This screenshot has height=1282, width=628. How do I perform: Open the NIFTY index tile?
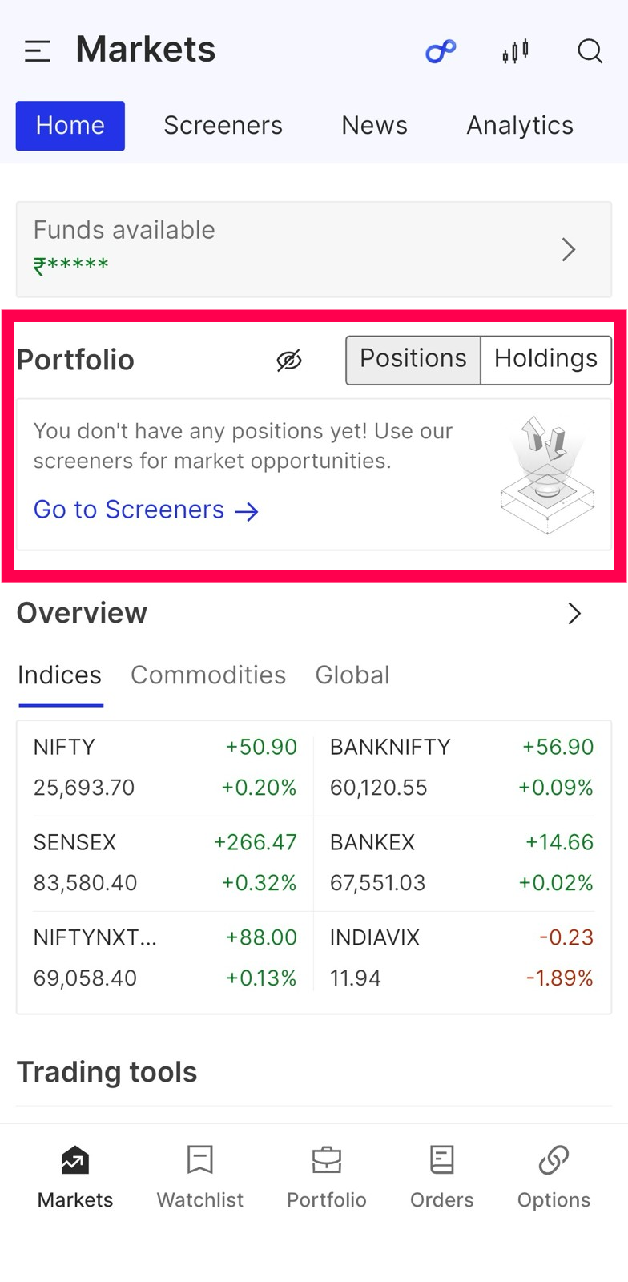(165, 768)
